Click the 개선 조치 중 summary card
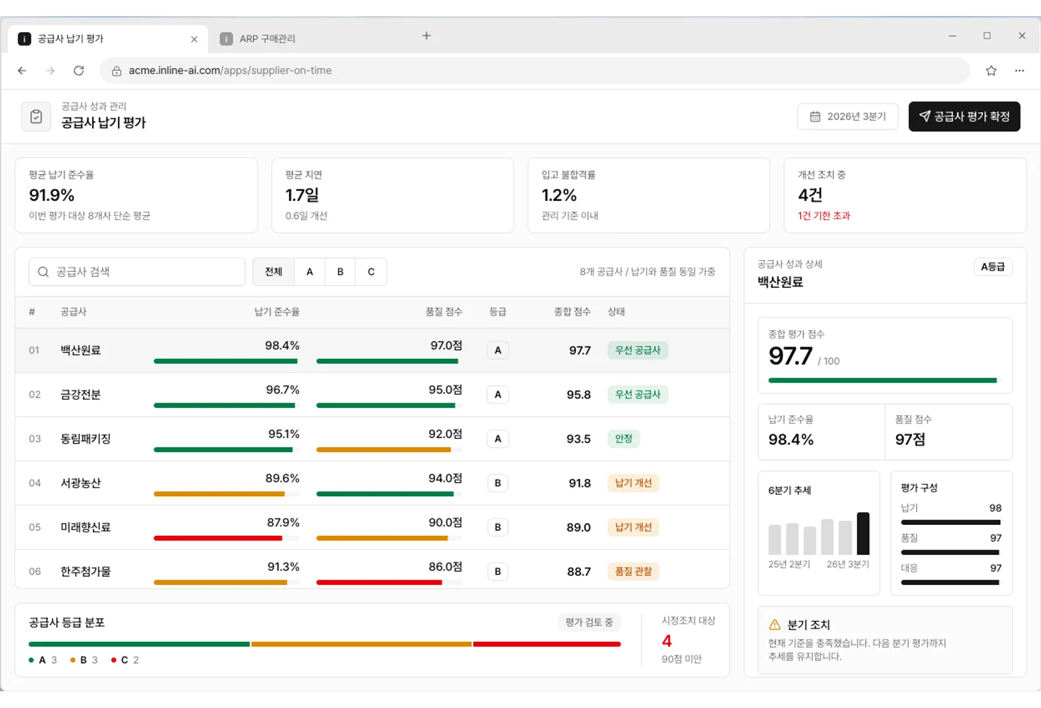1041x708 pixels. pos(905,196)
